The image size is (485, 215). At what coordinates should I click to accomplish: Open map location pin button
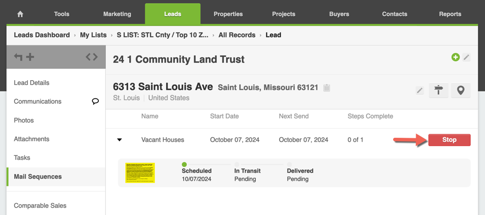pyautogui.click(x=460, y=91)
